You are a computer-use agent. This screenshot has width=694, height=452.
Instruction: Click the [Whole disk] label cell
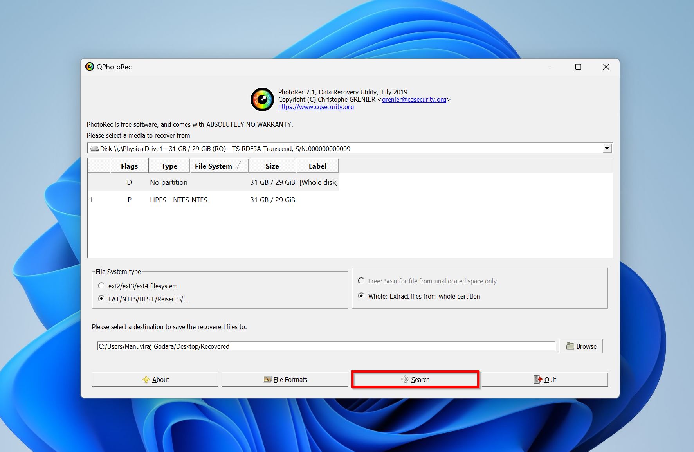(318, 182)
